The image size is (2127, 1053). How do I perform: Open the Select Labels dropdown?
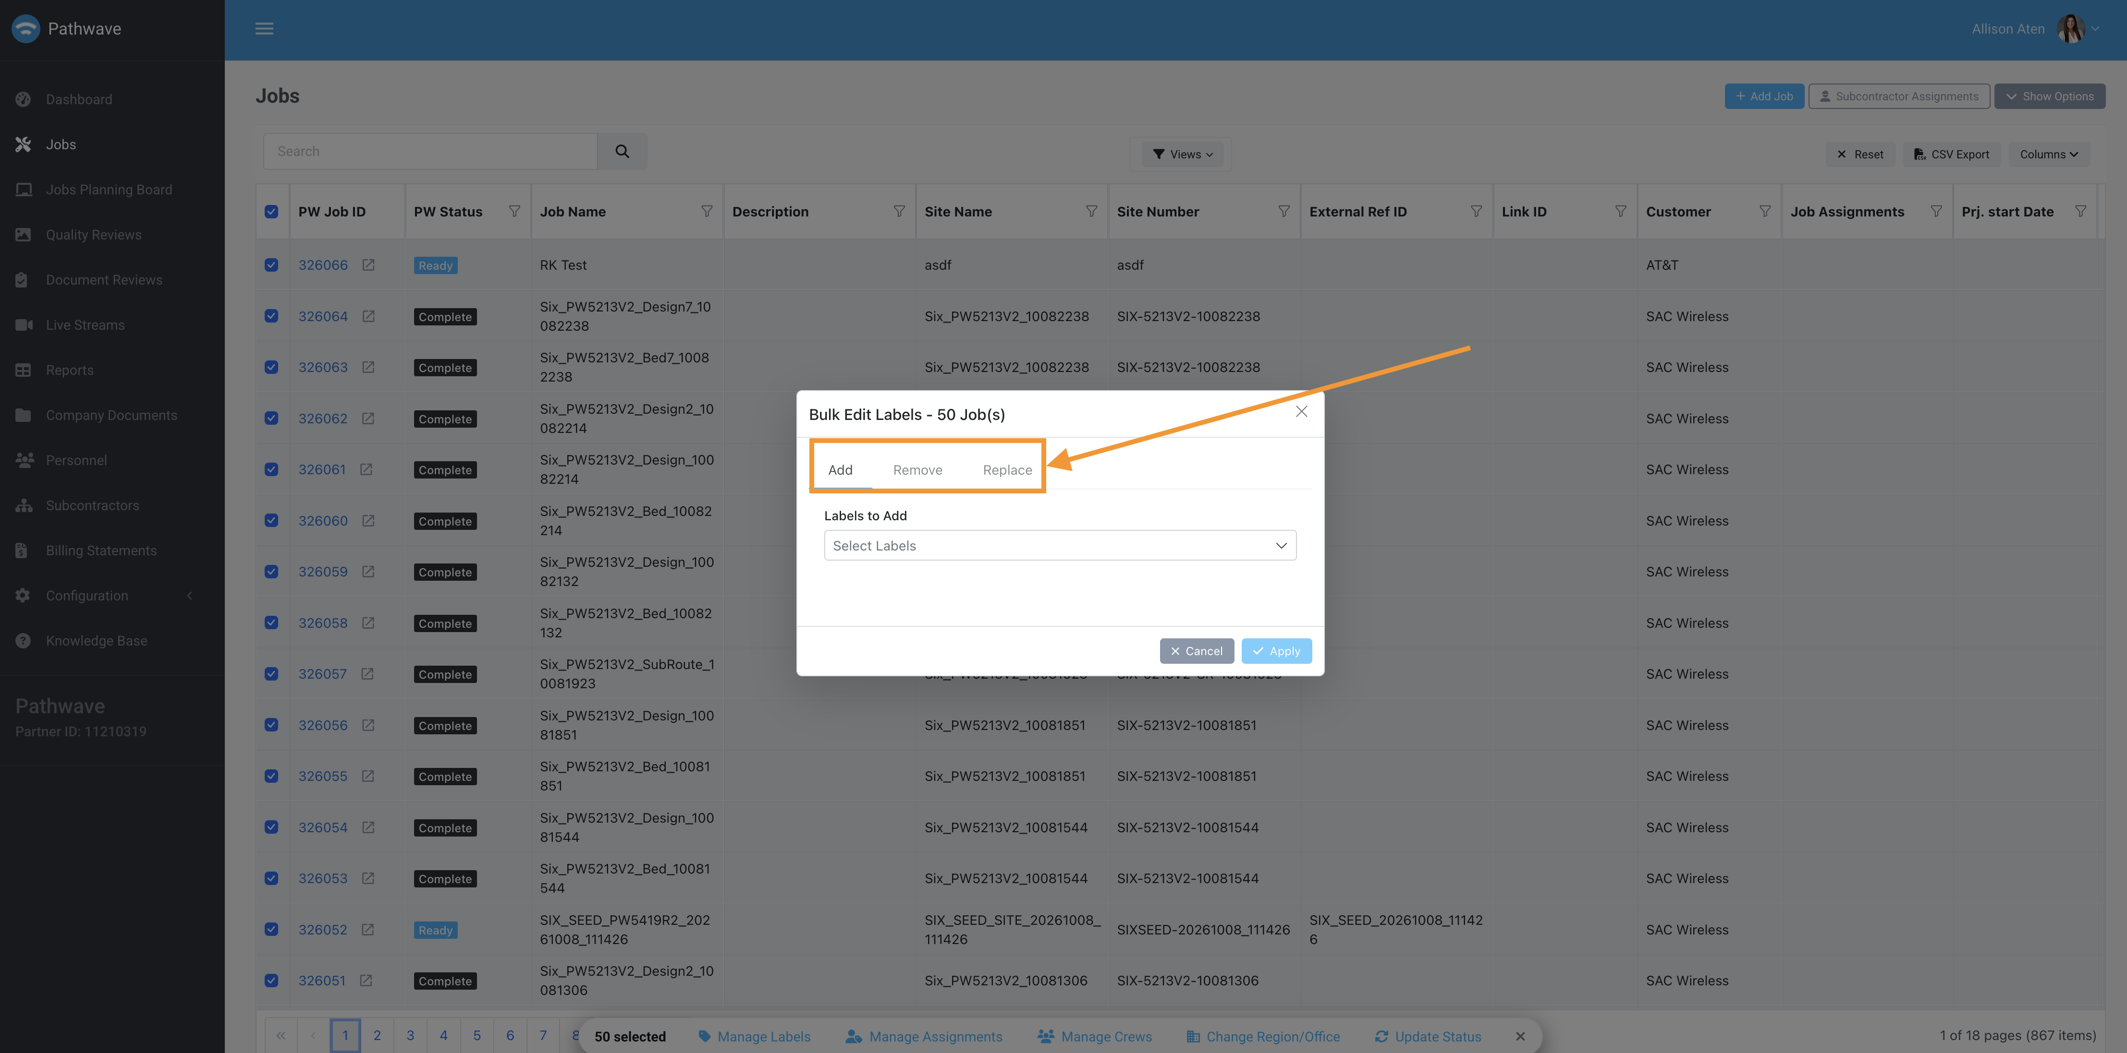click(x=1060, y=546)
